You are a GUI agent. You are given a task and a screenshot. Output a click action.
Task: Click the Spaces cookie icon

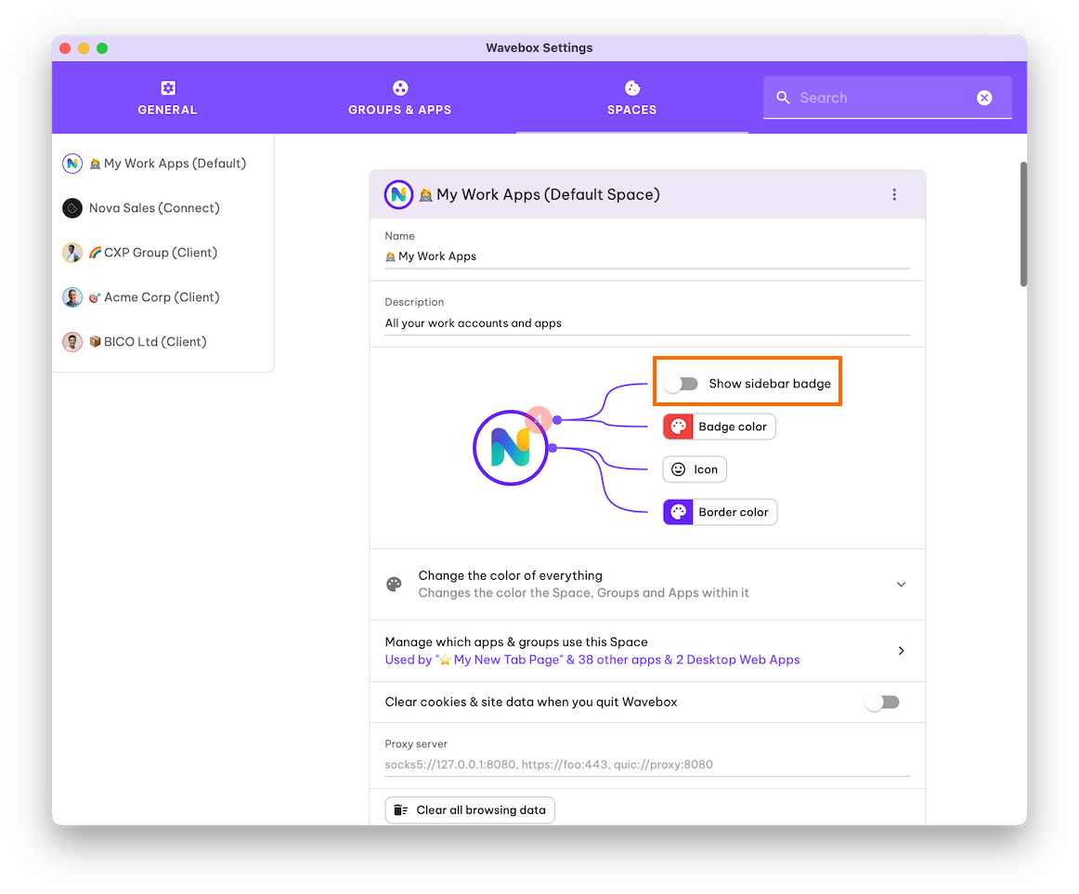pos(631,88)
